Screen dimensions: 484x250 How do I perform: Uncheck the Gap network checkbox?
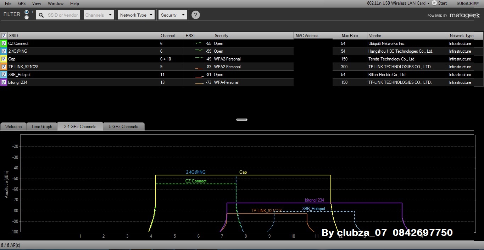tap(4, 59)
